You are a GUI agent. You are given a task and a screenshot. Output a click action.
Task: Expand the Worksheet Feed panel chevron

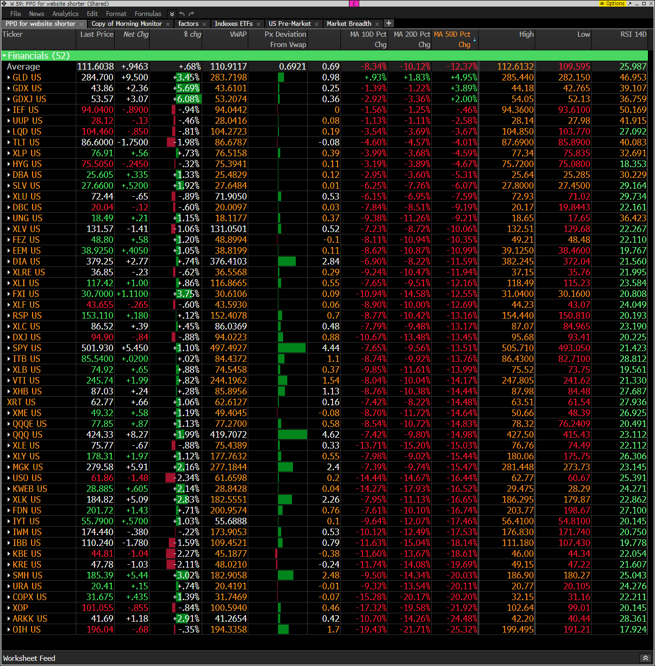[646, 658]
